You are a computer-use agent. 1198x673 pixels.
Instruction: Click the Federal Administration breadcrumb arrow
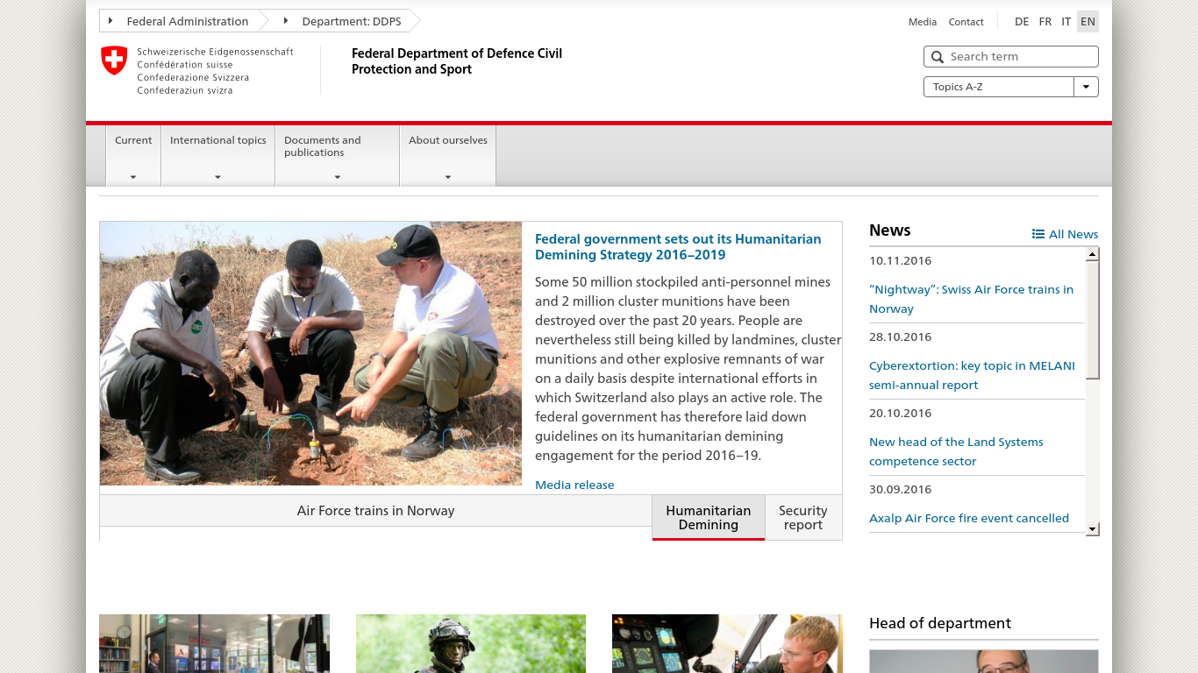(111, 21)
